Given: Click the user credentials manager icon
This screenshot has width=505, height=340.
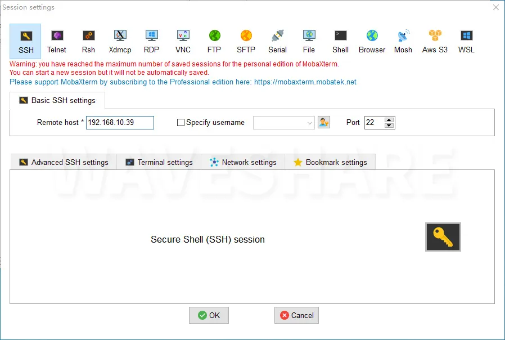Looking at the screenshot, I should pos(323,122).
